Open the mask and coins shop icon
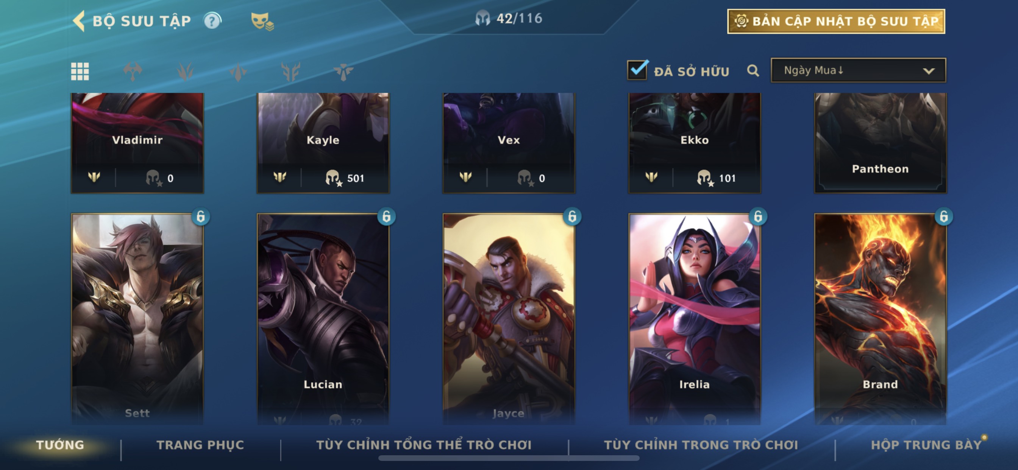The image size is (1018, 470). 262,22
